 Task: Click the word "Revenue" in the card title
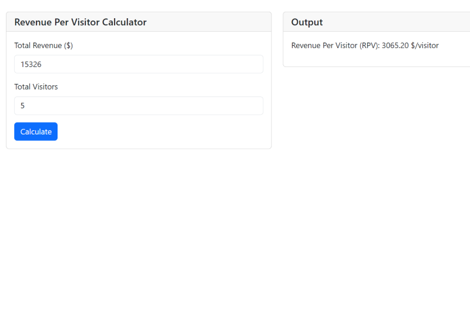click(34, 22)
